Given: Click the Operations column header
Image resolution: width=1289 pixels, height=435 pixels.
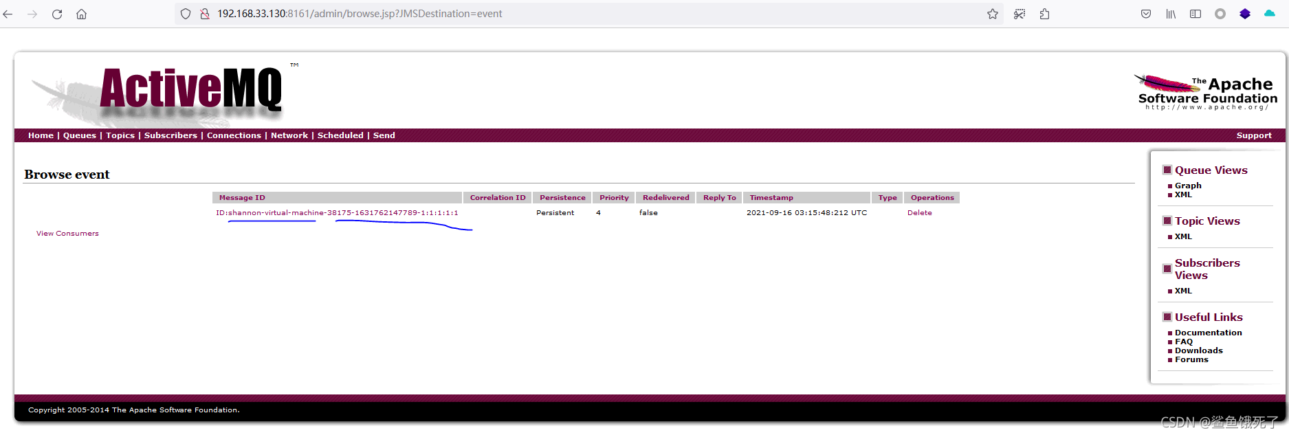Looking at the screenshot, I should coord(932,198).
